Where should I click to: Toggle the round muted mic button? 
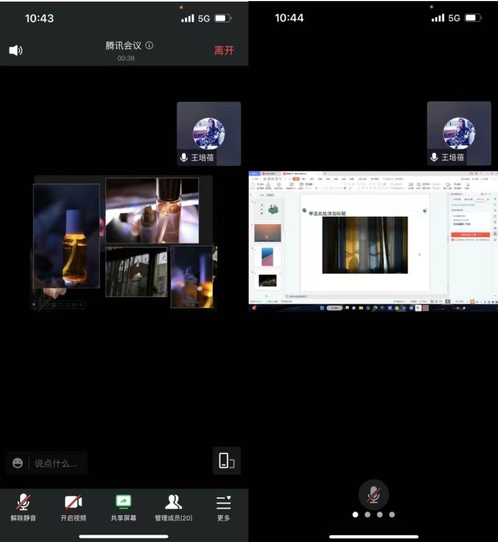point(374,494)
